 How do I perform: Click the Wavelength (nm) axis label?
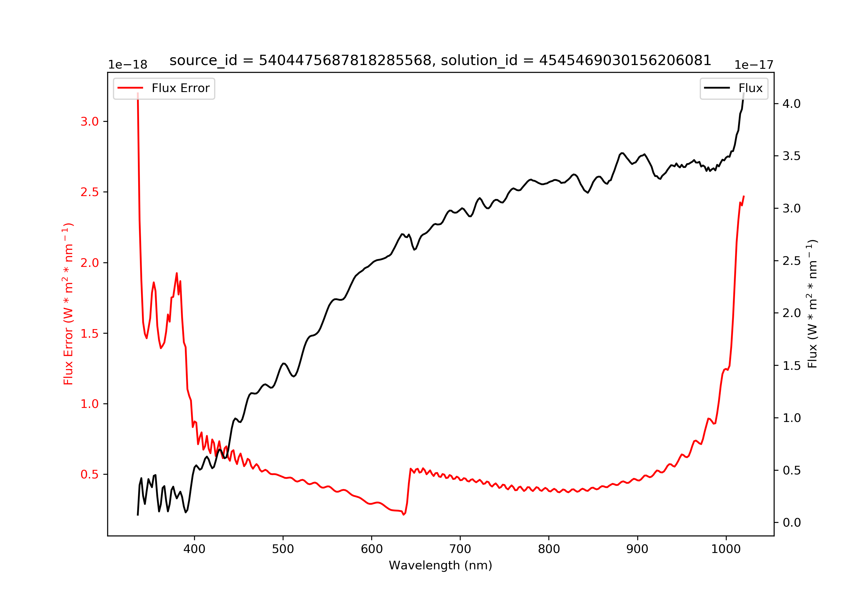pyautogui.click(x=441, y=565)
